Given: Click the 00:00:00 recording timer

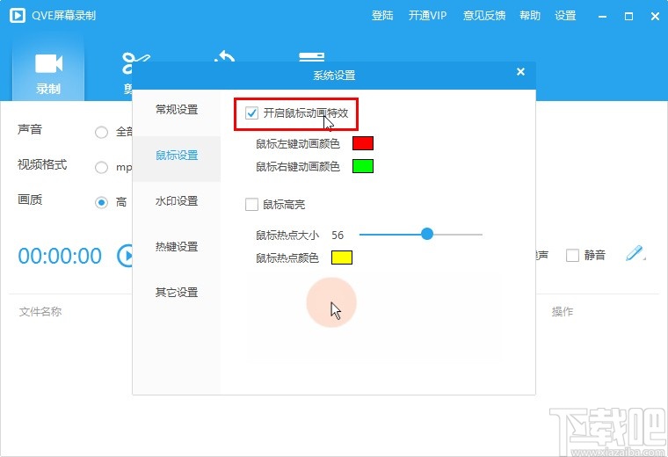Looking at the screenshot, I should tap(60, 256).
